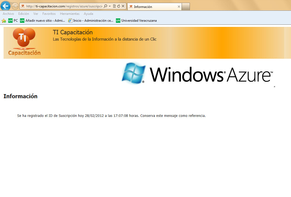Click the new tab button
291x197 pixels.
coord(186,7)
